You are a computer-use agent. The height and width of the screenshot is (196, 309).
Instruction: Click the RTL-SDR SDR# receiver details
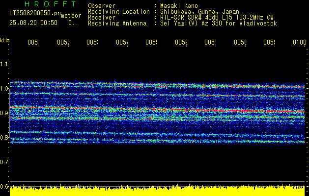pos(217,18)
